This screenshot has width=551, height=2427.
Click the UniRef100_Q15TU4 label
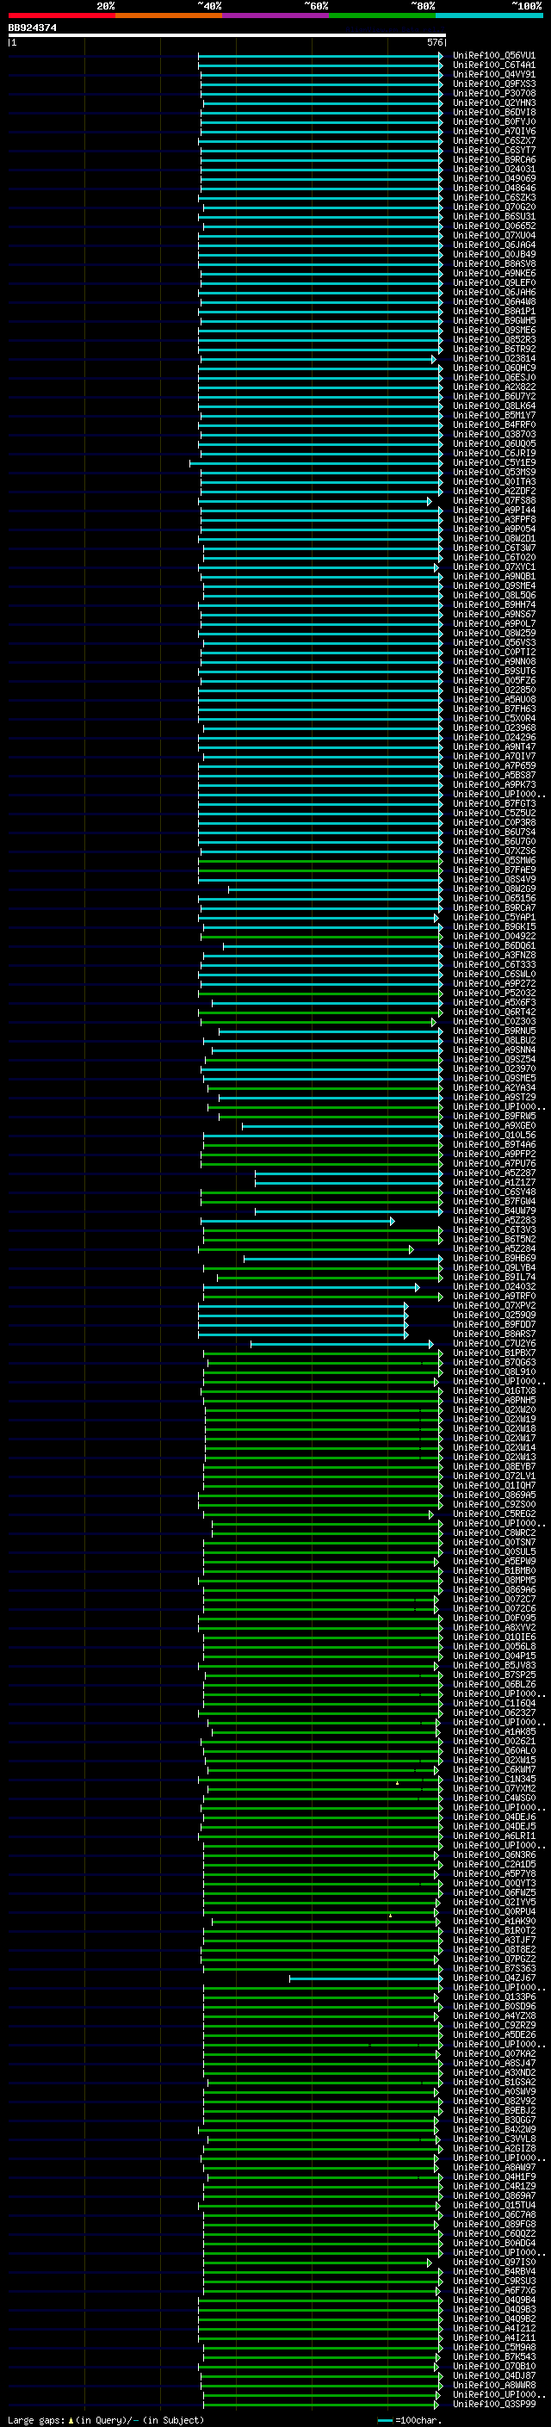click(x=494, y=2206)
